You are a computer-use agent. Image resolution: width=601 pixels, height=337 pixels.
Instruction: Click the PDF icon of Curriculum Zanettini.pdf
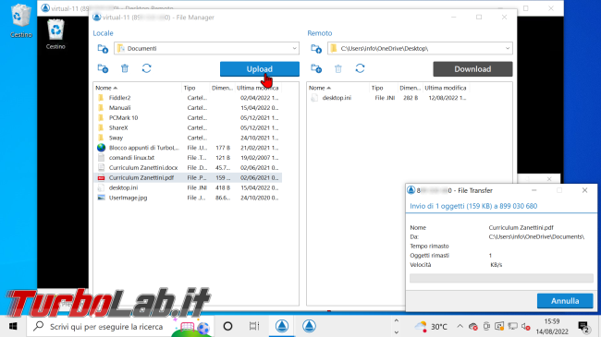click(x=101, y=177)
